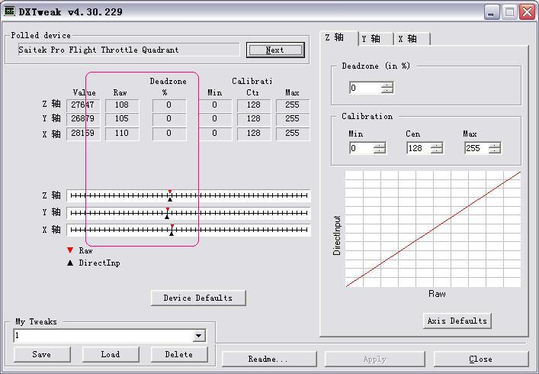Viewport: 539px width, 374px height.
Task: Close the DXTweak dialog via Close button
Action: click(x=481, y=359)
